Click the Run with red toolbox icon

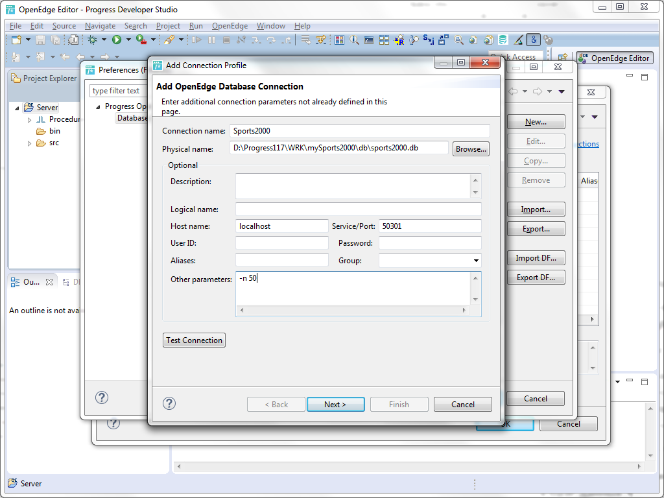click(141, 40)
